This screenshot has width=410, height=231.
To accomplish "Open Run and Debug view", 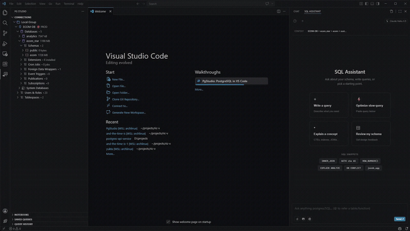I will click(x=5, y=44).
